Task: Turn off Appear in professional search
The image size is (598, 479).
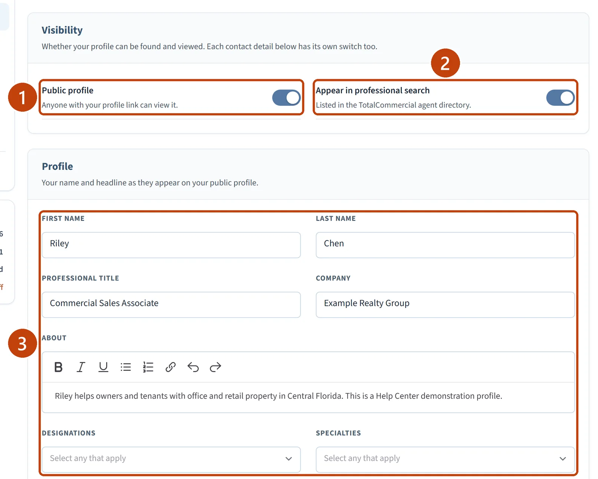Action: coord(560,98)
